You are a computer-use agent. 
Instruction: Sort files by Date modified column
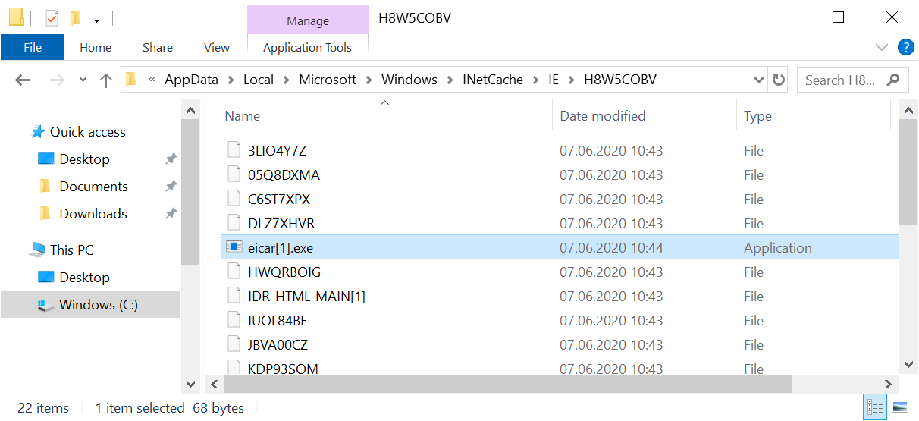pos(603,116)
